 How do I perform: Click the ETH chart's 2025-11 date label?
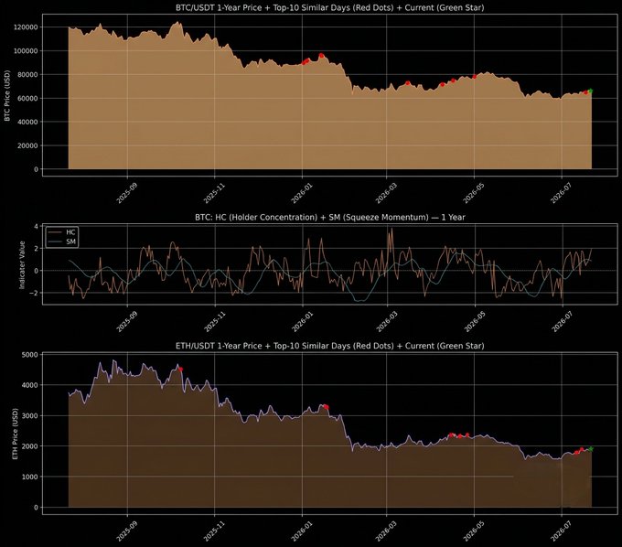[214, 531]
